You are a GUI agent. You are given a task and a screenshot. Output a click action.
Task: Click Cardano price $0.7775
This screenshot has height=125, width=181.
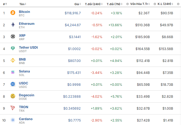coord(75,120)
